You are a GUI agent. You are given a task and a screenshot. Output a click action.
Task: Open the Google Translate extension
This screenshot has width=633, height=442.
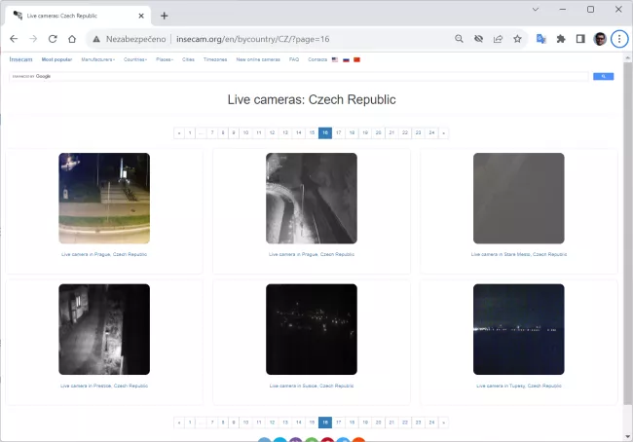541,39
